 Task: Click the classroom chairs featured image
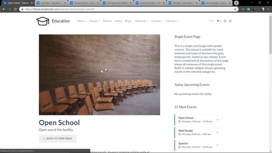(99, 75)
